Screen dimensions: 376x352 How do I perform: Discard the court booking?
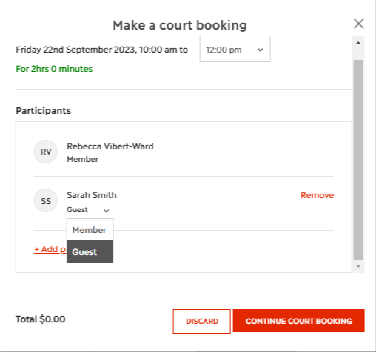click(202, 321)
